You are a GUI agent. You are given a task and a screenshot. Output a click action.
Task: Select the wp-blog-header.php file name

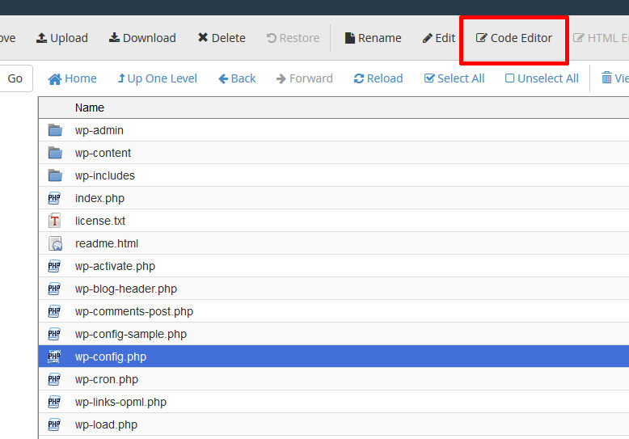coord(126,289)
